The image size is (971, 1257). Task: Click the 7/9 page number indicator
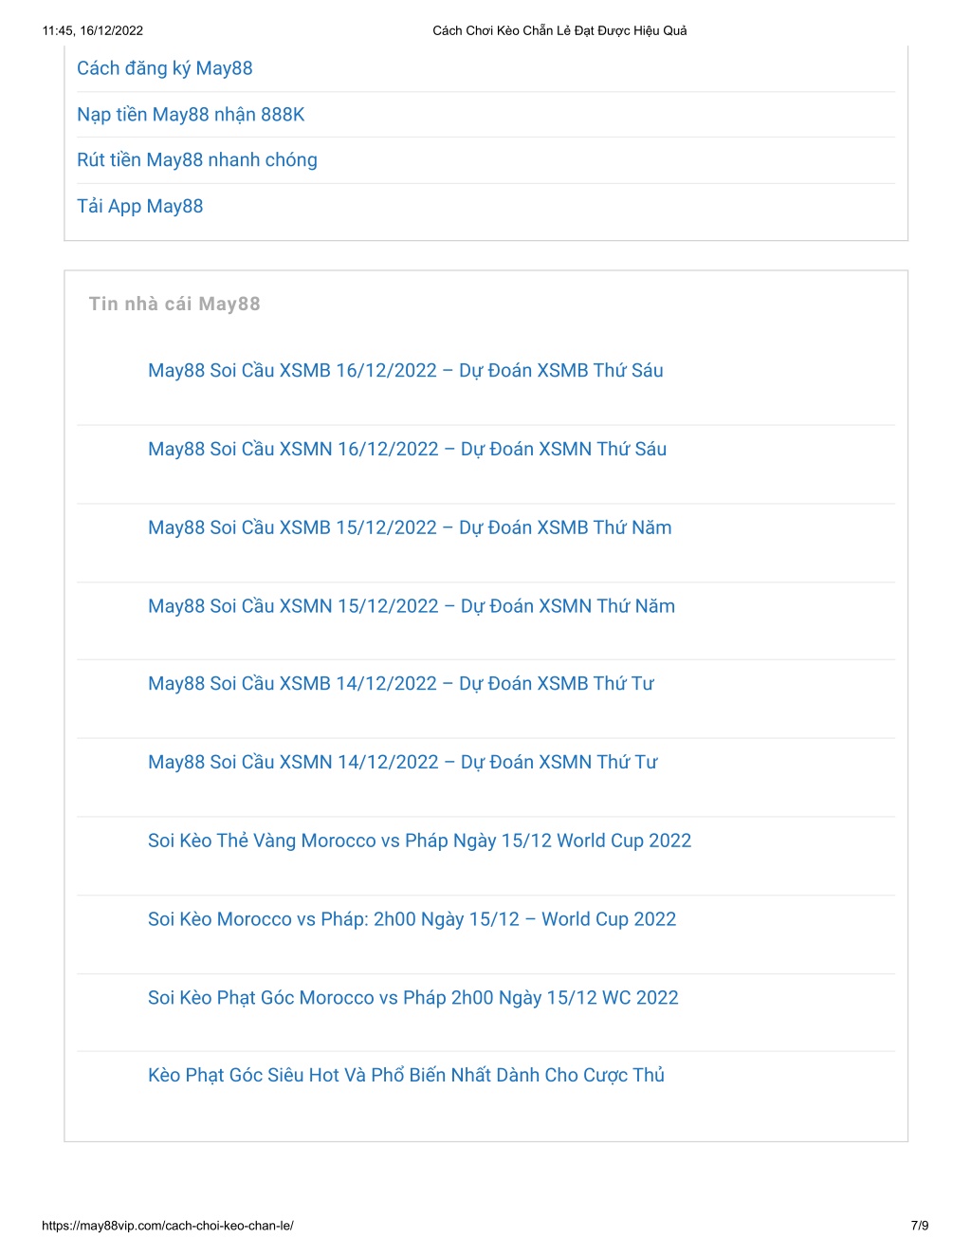[x=920, y=1226]
